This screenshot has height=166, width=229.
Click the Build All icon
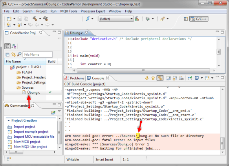click(46, 19)
